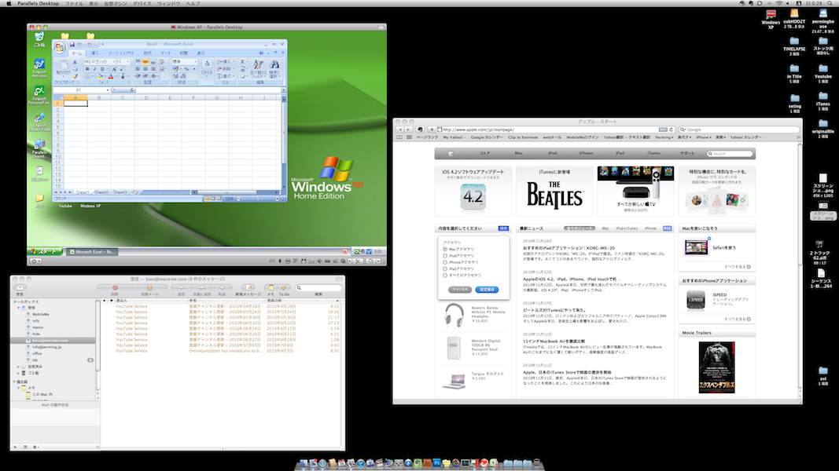Screen dimensions: 839x471
Task: Open the 仮想マシン menu in menu bar
Action: 115,3
